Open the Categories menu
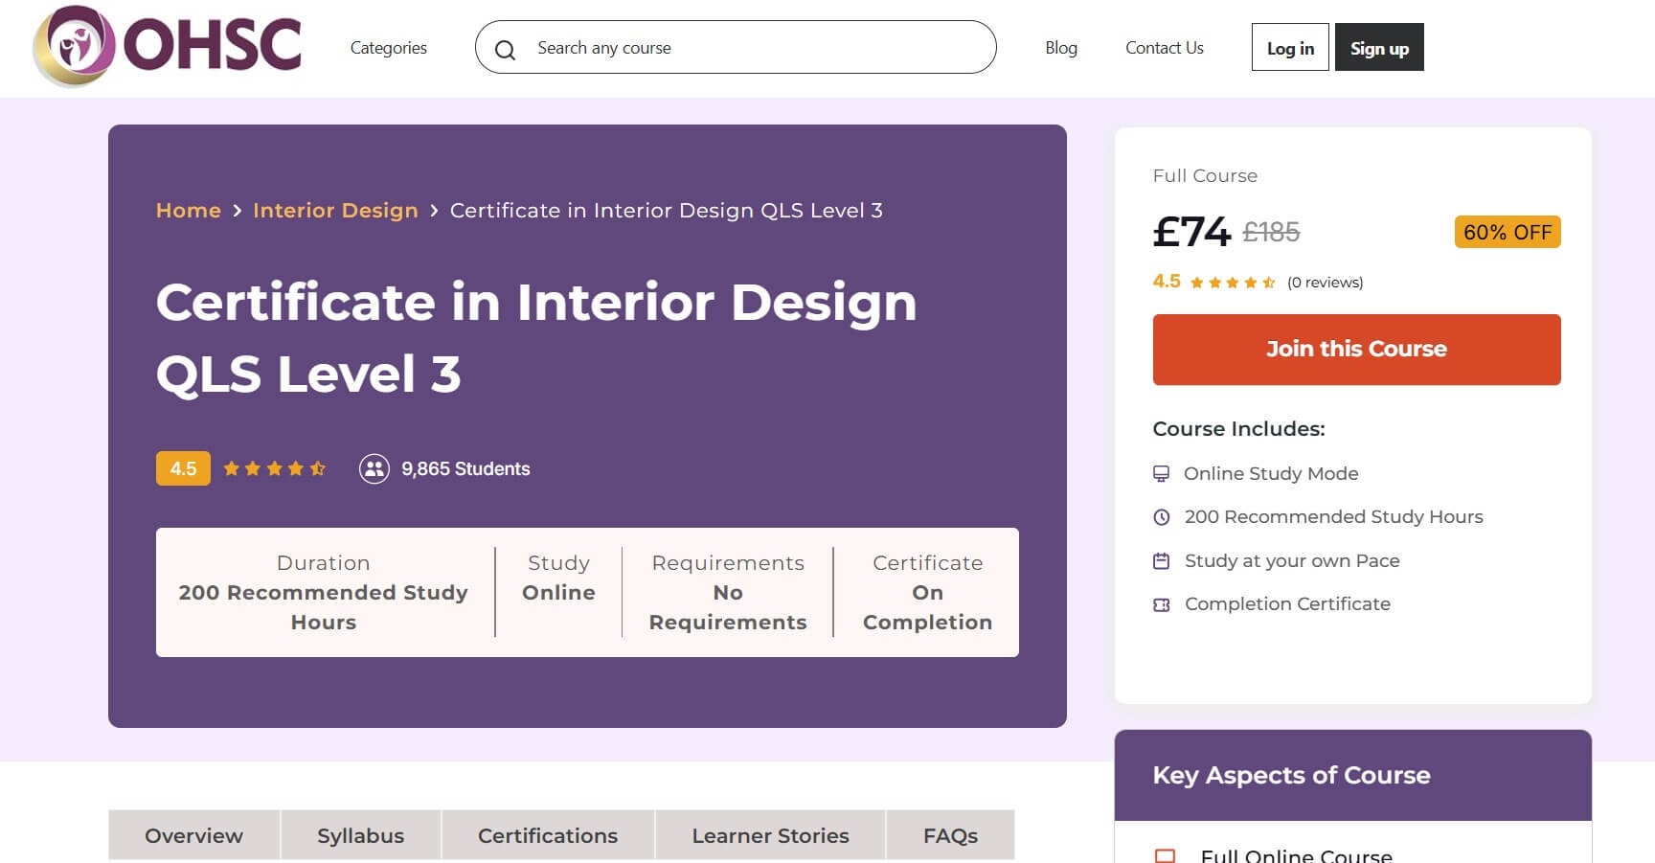Viewport: 1655px width, 863px height. 388,48
